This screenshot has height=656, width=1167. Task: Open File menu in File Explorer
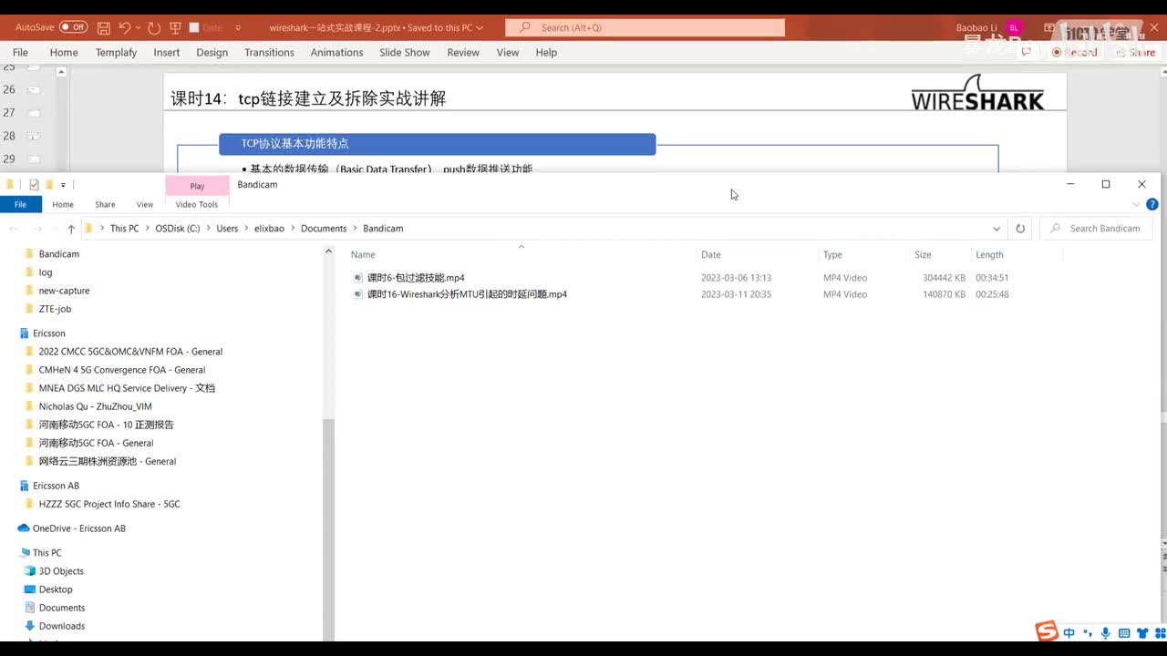20,204
